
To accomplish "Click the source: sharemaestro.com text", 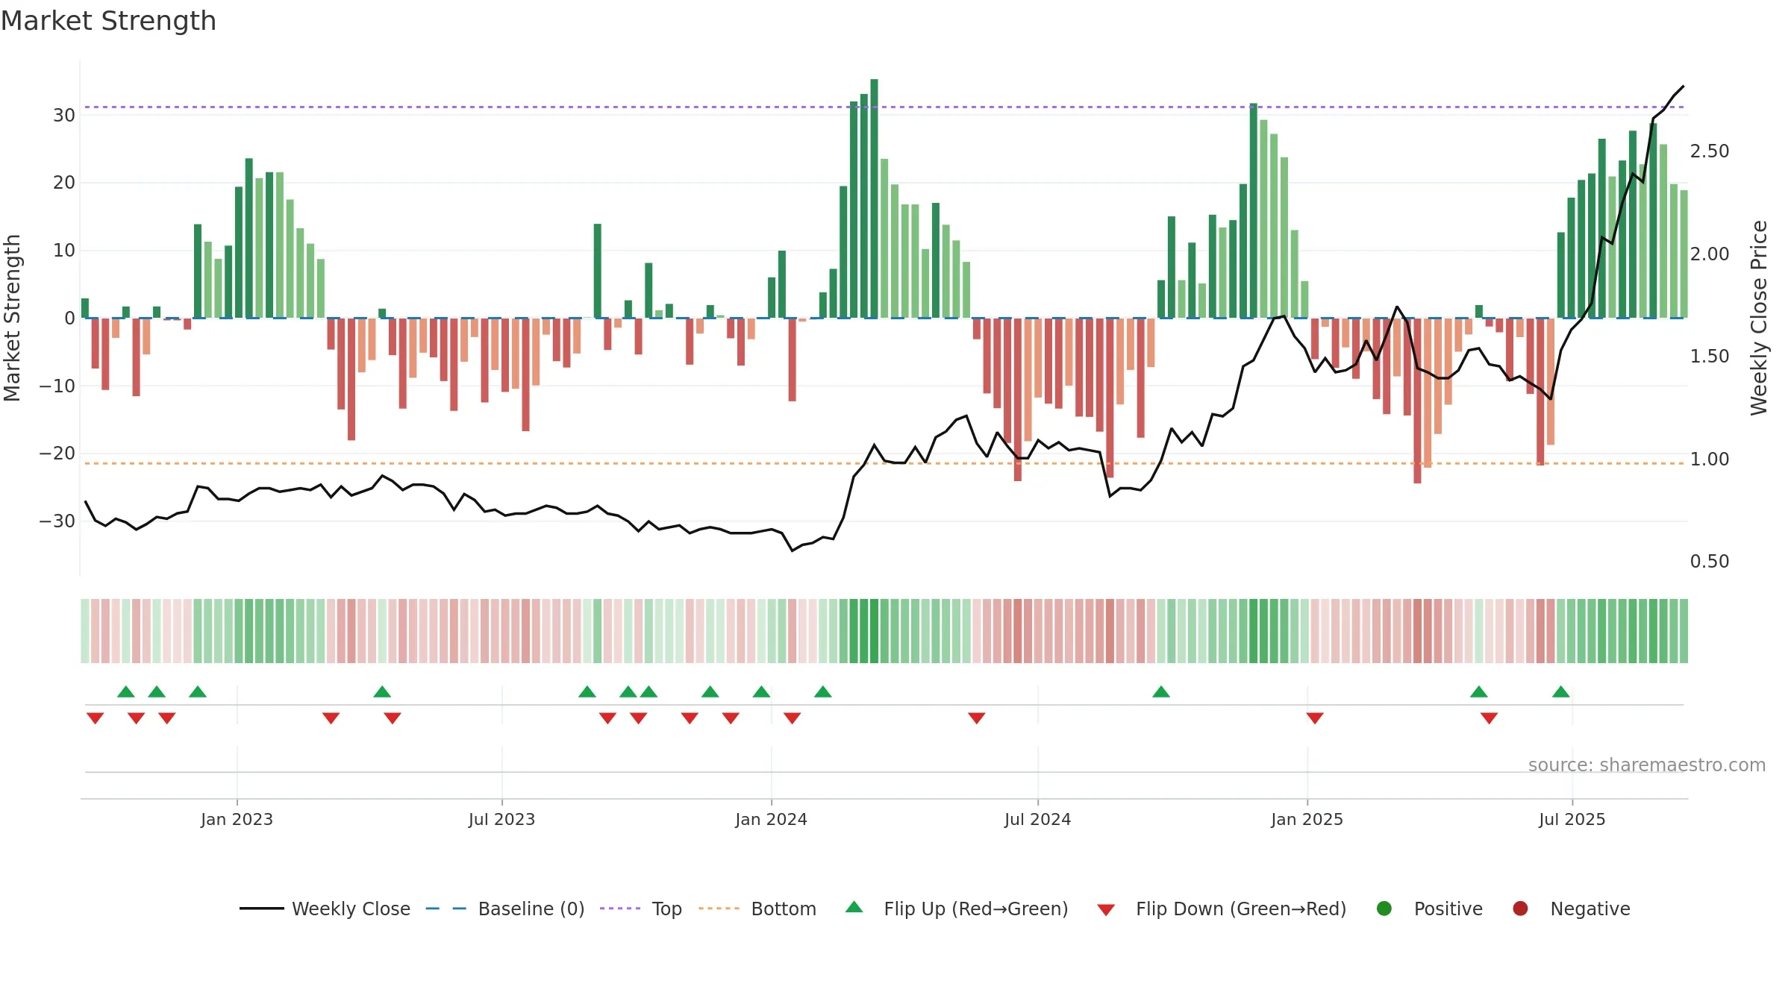I will pyautogui.click(x=1647, y=765).
